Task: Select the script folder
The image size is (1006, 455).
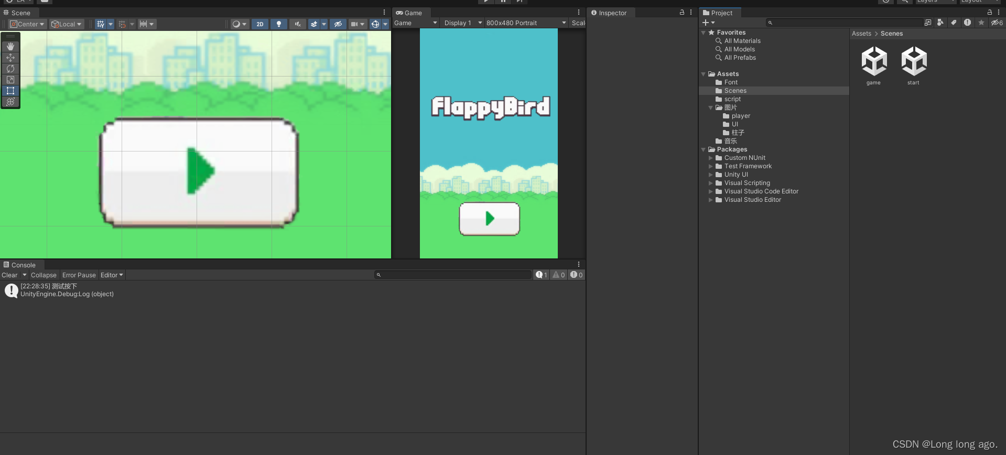Action: click(732, 99)
